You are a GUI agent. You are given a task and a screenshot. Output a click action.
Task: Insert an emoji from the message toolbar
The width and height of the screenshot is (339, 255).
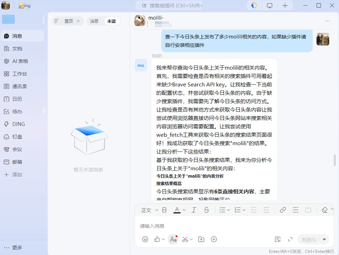click(x=145, y=239)
